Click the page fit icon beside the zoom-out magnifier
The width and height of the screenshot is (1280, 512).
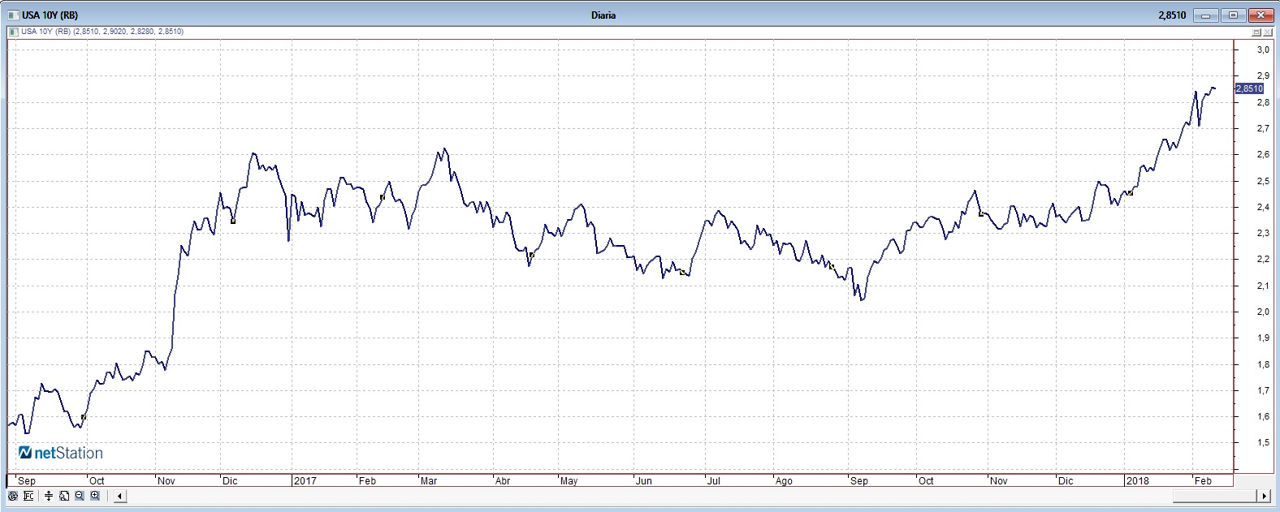tap(64, 496)
